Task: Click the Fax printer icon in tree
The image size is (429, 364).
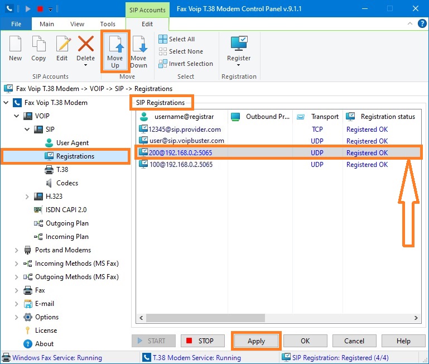Action: click(28, 290)
